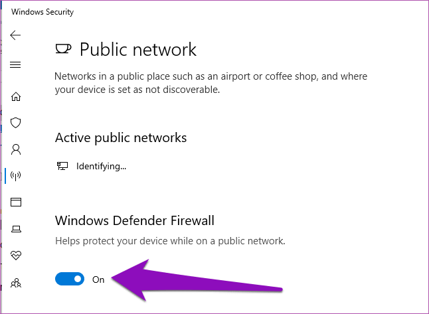Image resolution: width=429 pixels, height=314 pixels.
Task: Turn off Windows Defender Firewall toggle
Action: point(70,279)
